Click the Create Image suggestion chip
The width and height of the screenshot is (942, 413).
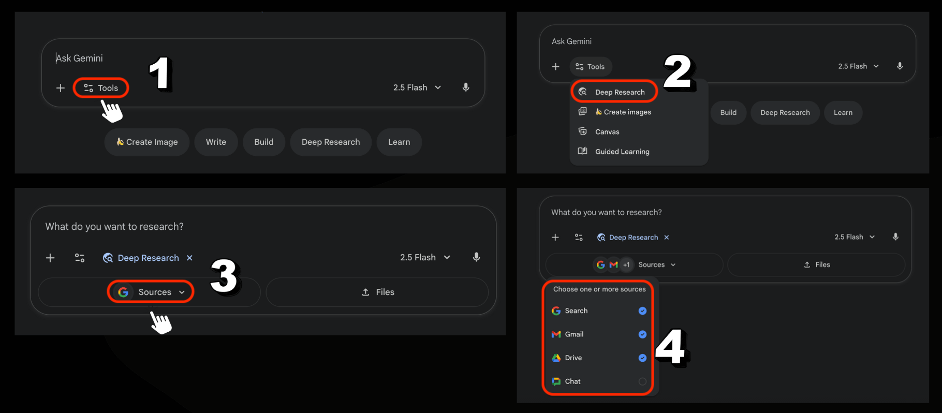tap(147, 142)
